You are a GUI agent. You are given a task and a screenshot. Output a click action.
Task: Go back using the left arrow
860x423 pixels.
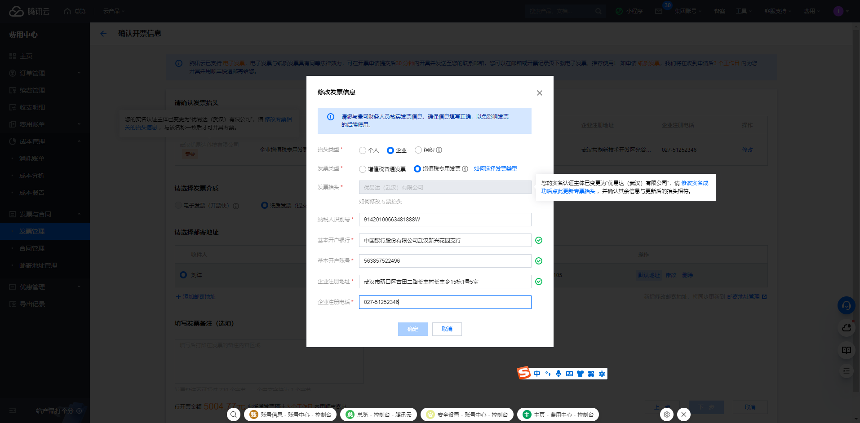click(x=103, y=34)
